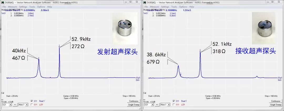The height and width of the screenshot is (111, 284).
Task: Click the Cal indicator in left window
Action: (x=3, y=93)
